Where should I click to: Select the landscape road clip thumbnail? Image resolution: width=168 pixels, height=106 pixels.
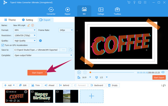[67, 96]
